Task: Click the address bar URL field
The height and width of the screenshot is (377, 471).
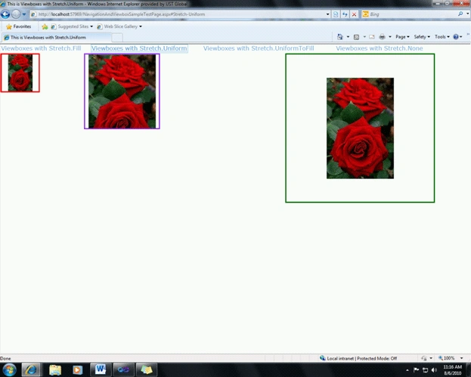Action: [177, 14]
